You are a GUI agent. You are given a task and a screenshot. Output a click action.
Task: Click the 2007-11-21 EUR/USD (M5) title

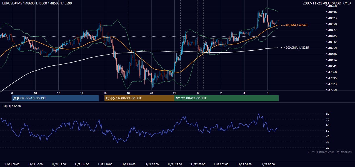click(x=327, y=3)
